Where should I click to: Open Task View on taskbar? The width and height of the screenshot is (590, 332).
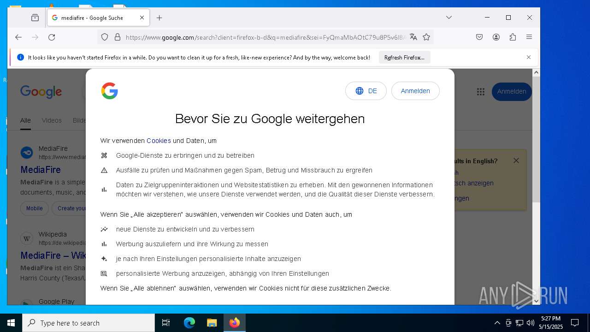166,323
